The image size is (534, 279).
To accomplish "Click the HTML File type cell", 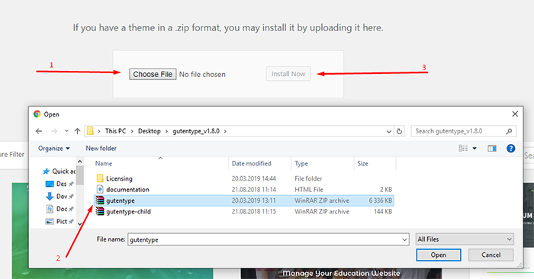I will click(x=309, y=190).
